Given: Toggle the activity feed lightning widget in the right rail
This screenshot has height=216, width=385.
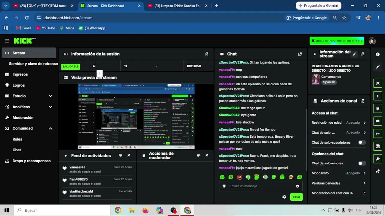Looking at the screenshot, I should tap(378, 96).
